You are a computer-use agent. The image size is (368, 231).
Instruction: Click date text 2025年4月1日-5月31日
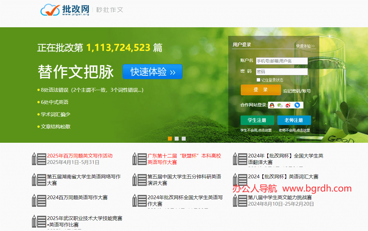click(x=73, y=162)
